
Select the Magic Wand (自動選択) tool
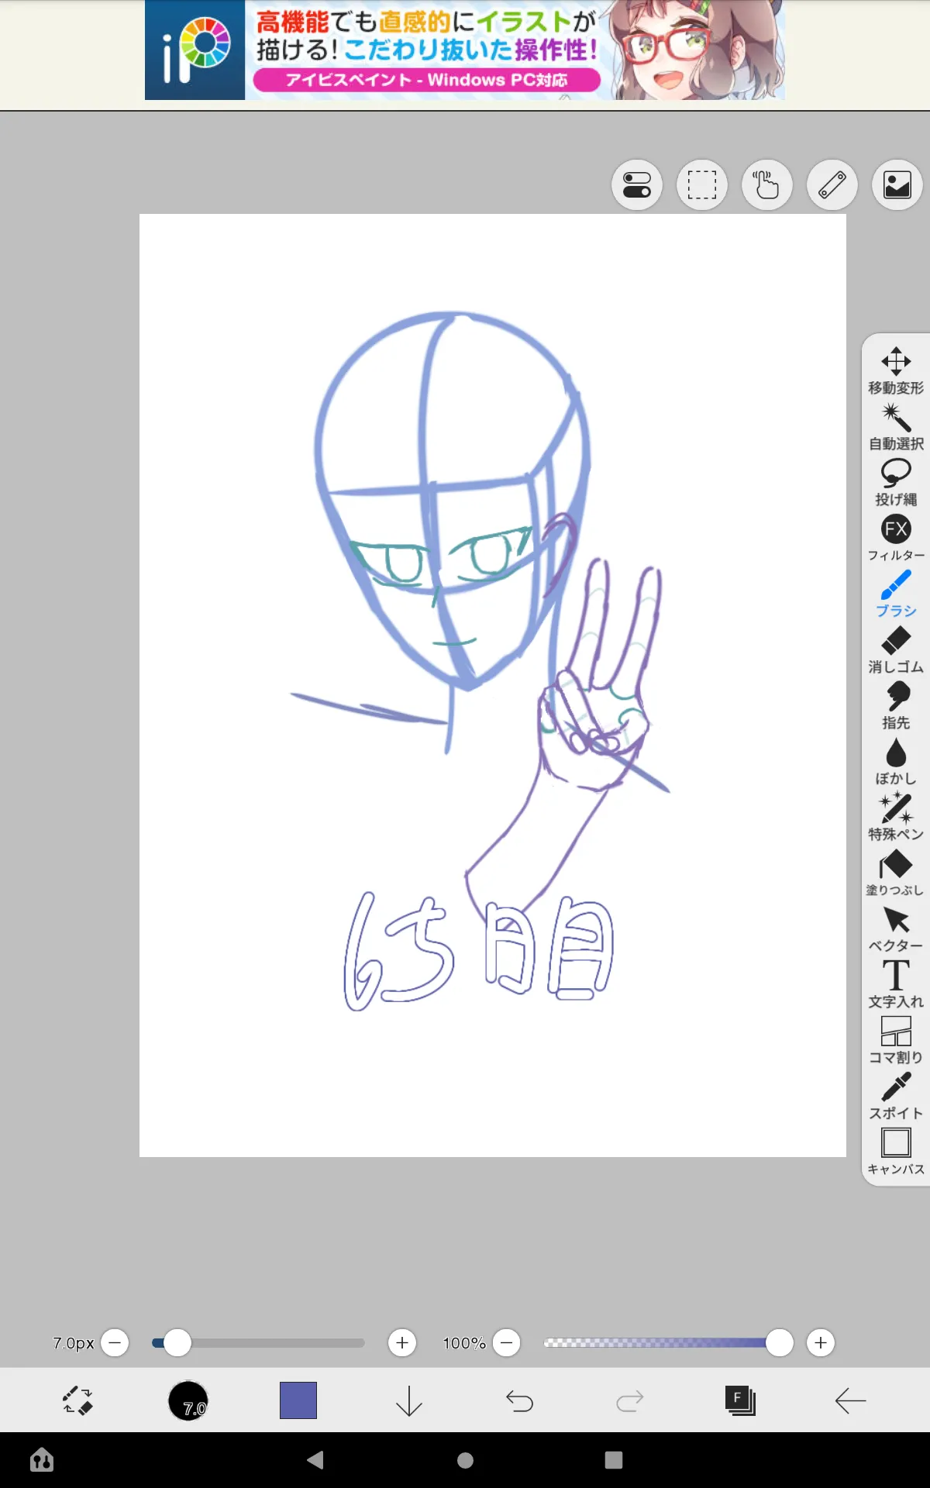pos(896,426)
